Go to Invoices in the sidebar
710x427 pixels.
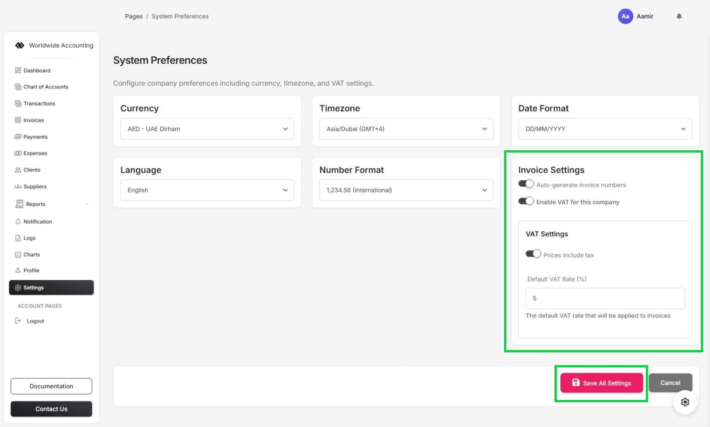click(33, 120)
